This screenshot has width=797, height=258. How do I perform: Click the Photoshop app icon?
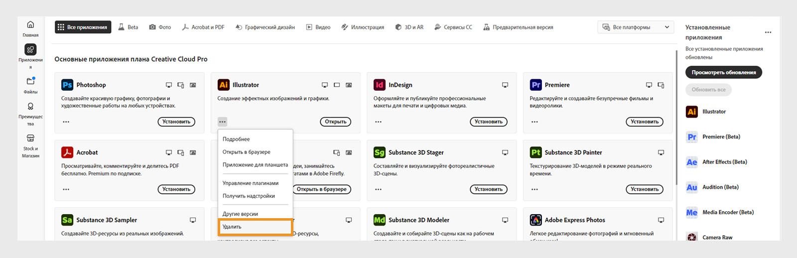tap(67, 85)
